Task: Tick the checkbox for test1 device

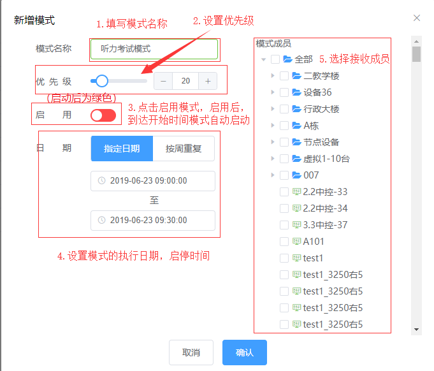Action: pyautogui.click(x=284, y=258)
